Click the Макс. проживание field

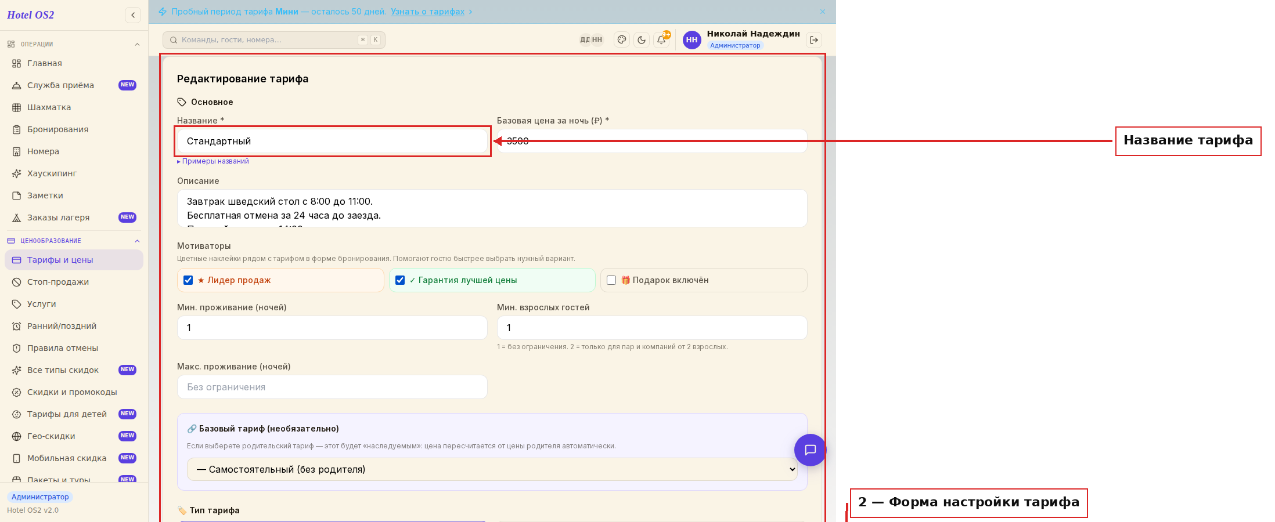(x=332, y=387)
